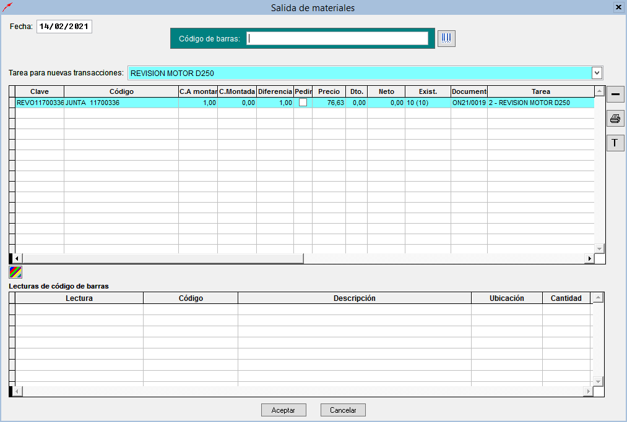Toggle the Pedir checkbox for JUNTA 11700336

point(303,103)
